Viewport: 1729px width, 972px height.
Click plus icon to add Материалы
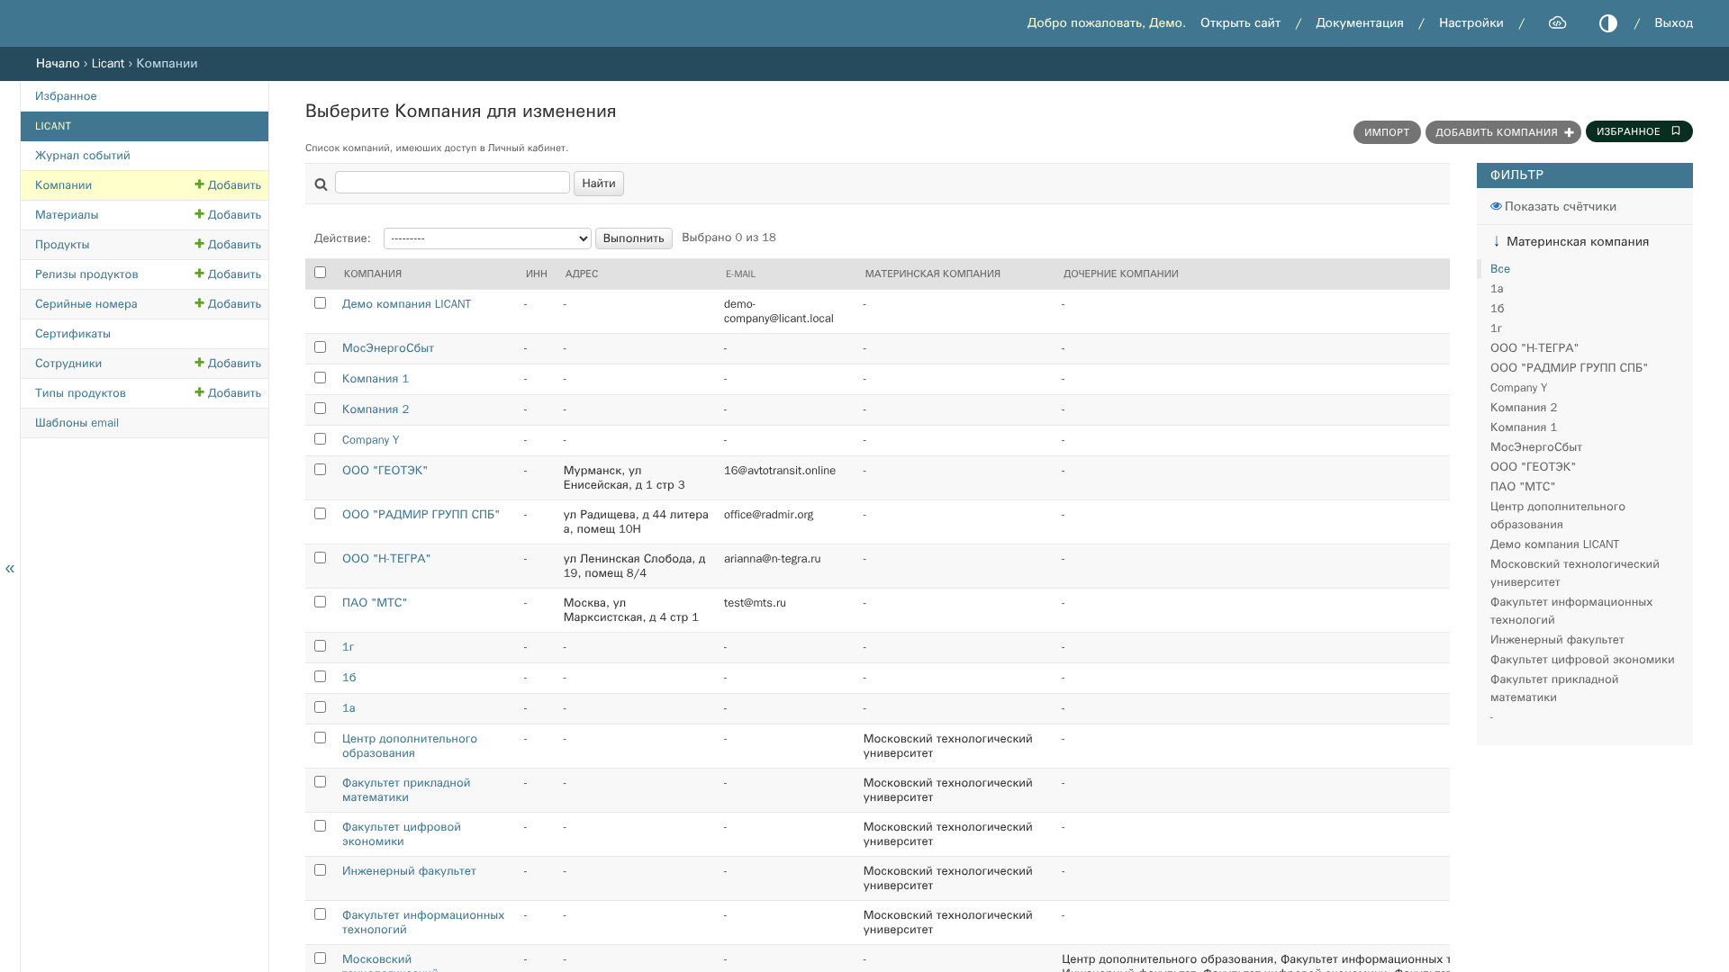199,214
